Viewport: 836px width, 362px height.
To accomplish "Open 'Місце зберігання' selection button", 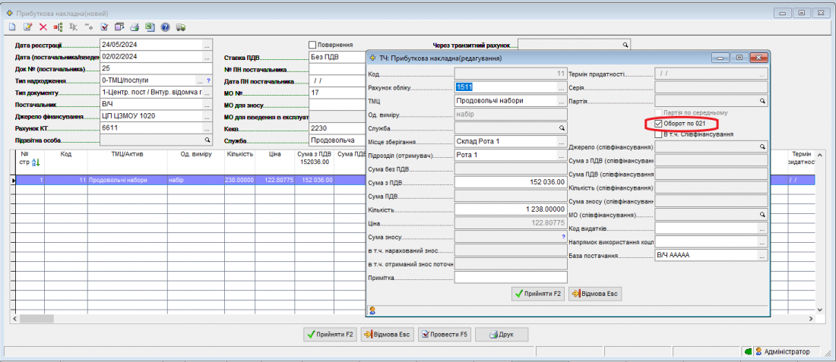I will (x=562, y=141).
